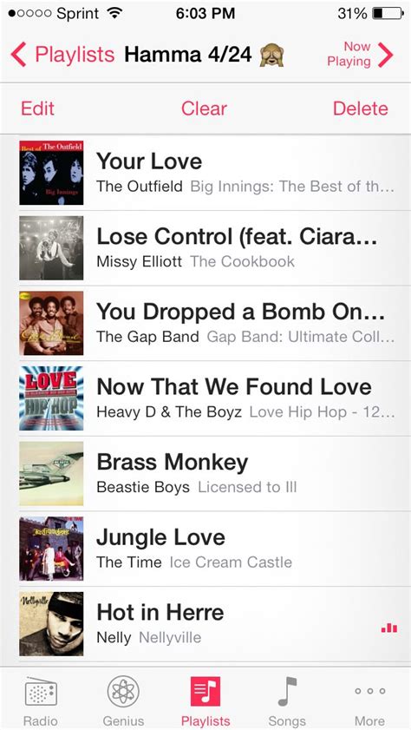Tap the see-no-evil monkey emoji
Image resolution: width=411 pixels, height=730 pixels.
pyautogui.click(x=271, y=55)
